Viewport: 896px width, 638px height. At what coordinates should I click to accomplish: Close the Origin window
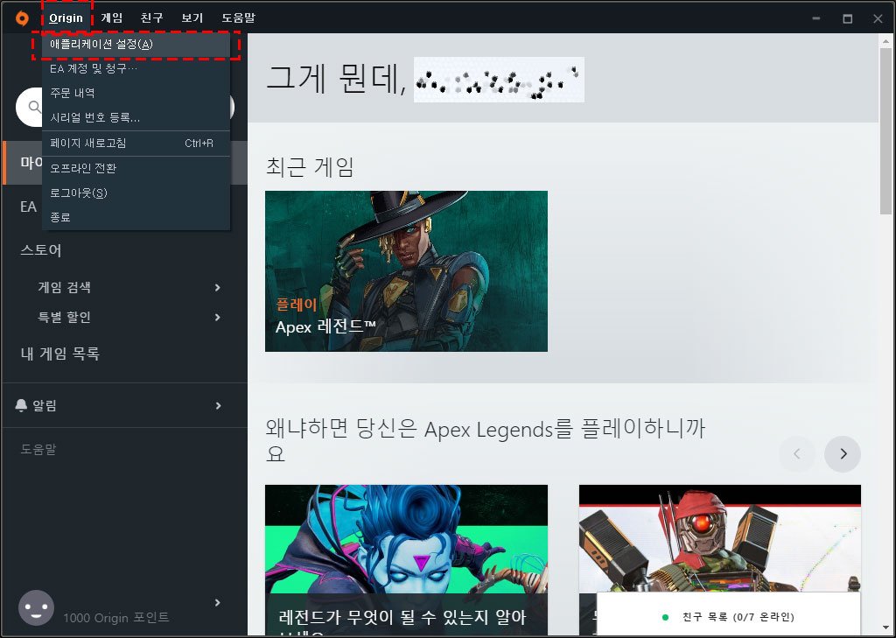[878, 19]
